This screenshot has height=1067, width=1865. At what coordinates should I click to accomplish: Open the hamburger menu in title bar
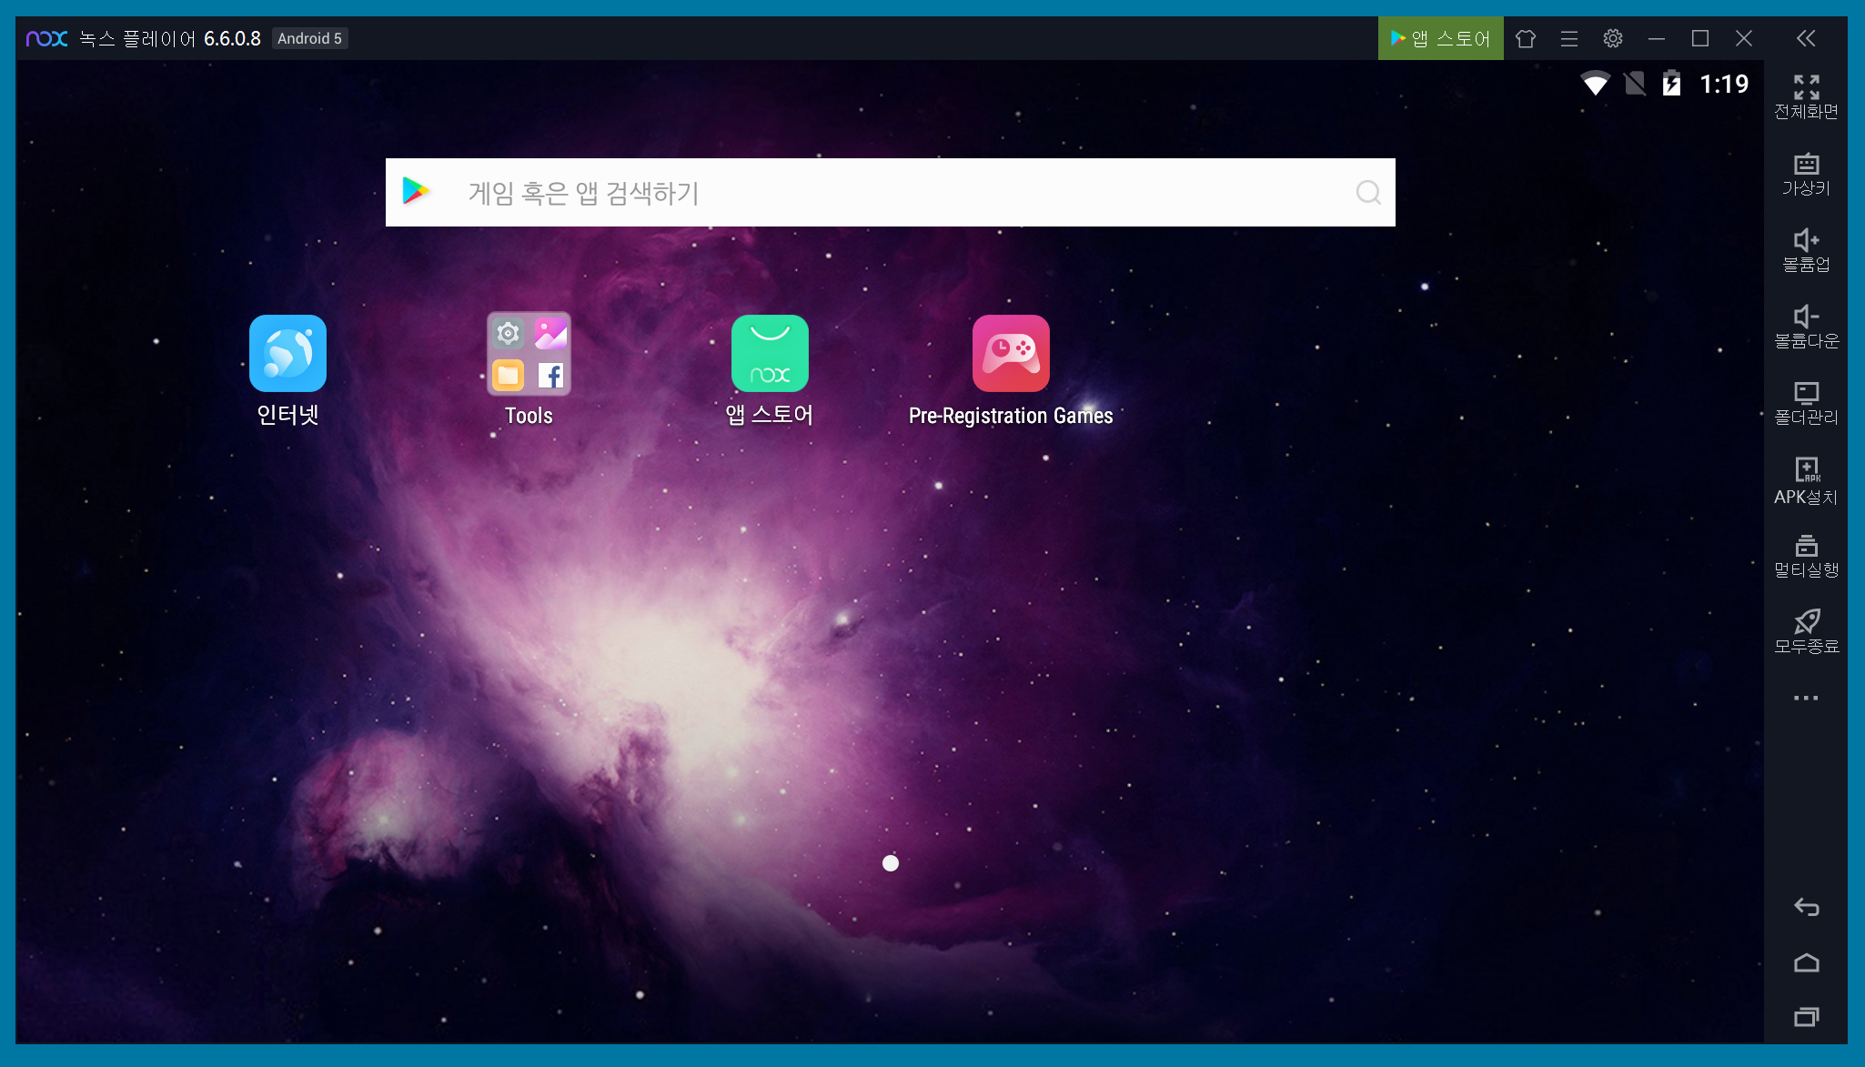[1569, 38]
